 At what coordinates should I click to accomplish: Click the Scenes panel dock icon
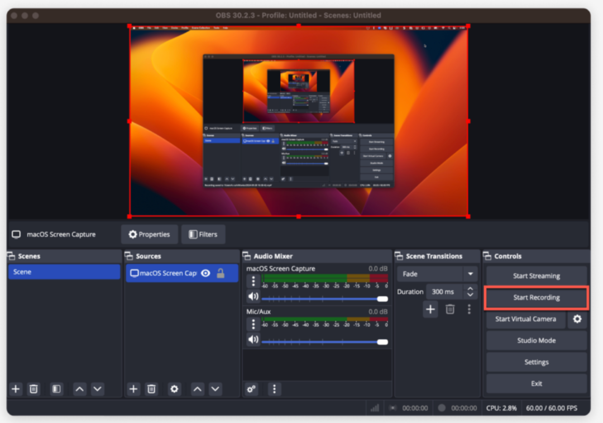(11, 256)
